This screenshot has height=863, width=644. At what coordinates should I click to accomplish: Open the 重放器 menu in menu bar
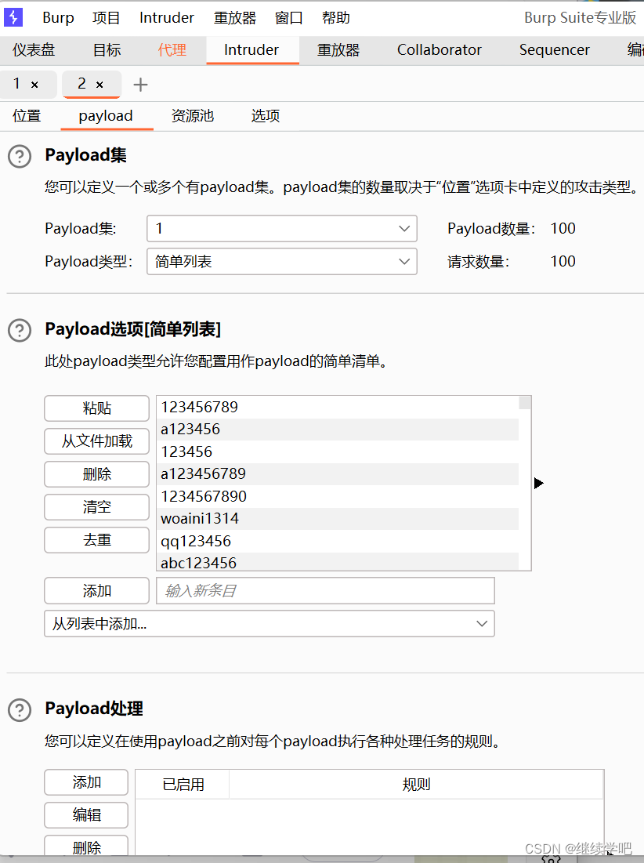(235, 17)
